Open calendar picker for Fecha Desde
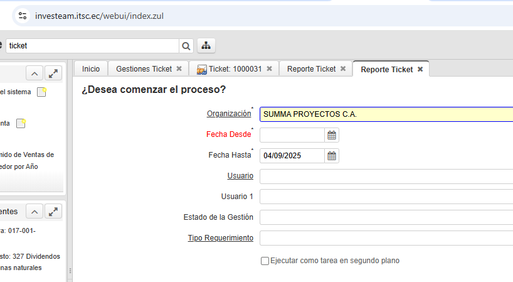The width and height of the screenshot is (513, 282). (x=332, y=135)
